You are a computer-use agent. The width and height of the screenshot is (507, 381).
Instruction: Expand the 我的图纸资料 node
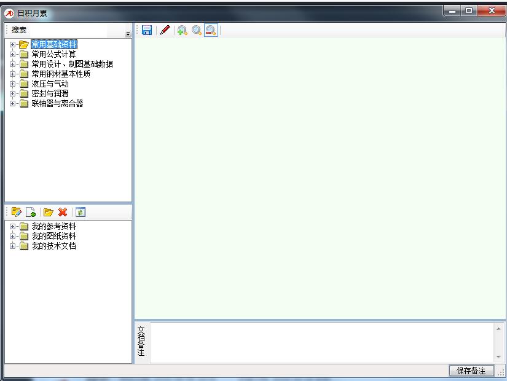[x=12, y=236]
